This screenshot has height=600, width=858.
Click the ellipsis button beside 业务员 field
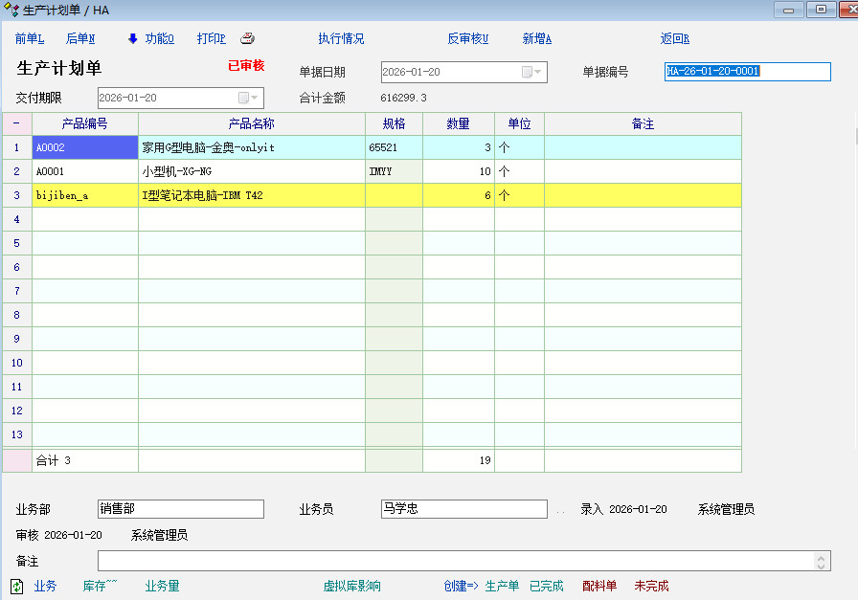click(x=560, y=510)
